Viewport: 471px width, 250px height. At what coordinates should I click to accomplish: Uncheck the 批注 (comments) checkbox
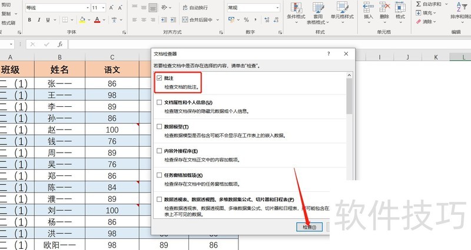coord(159,78)
